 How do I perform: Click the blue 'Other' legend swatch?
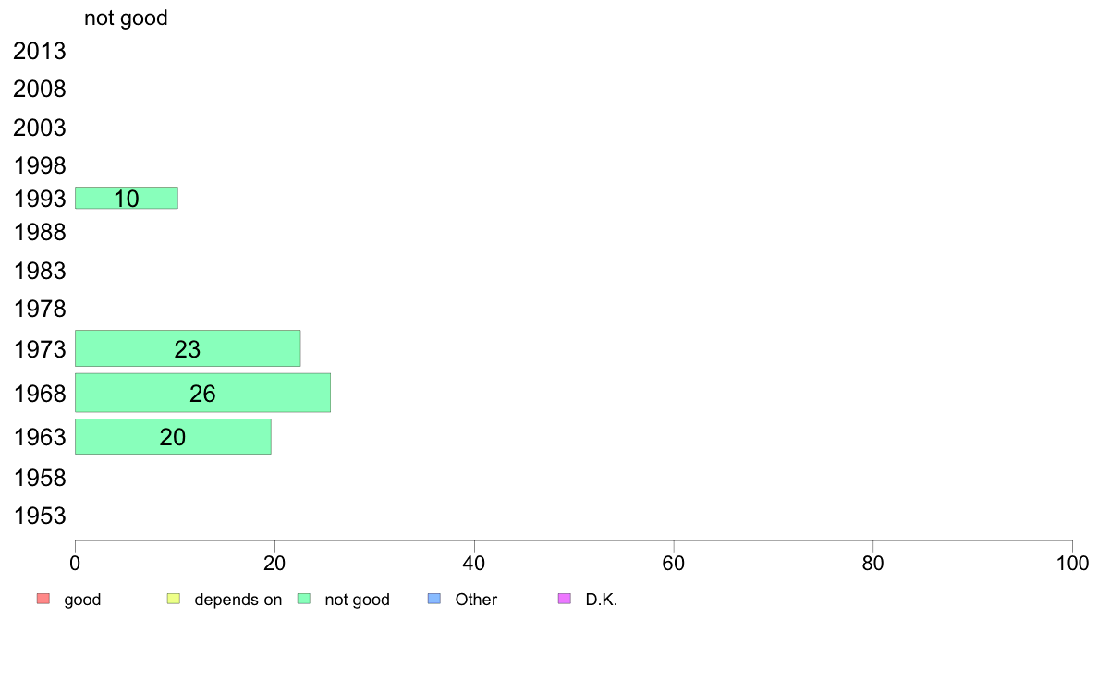434,599
